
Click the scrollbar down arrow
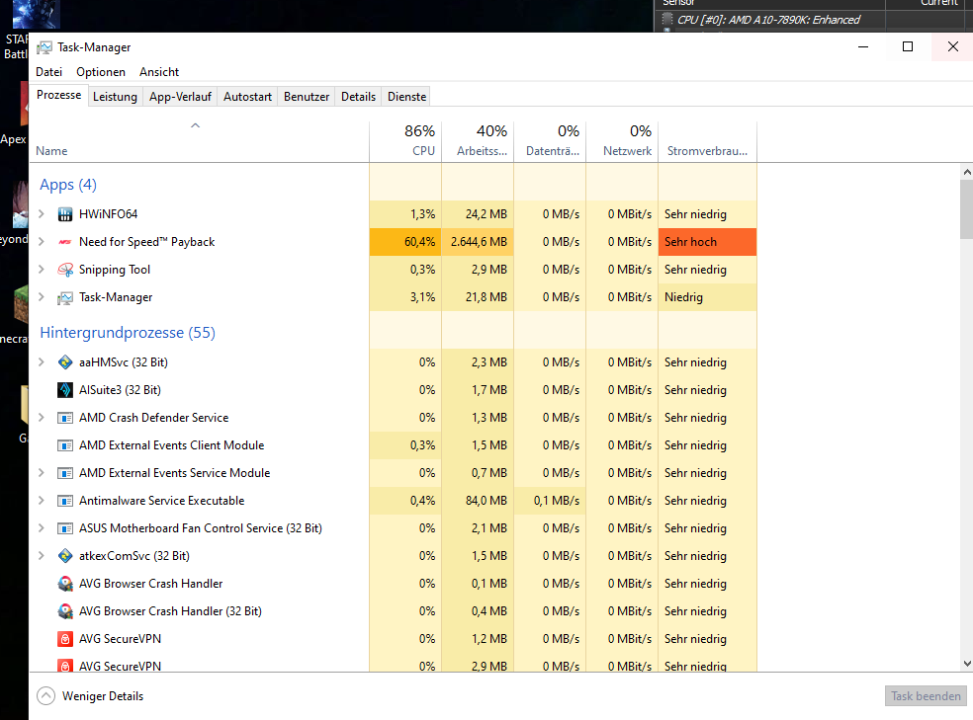click(x=967, y=664)
